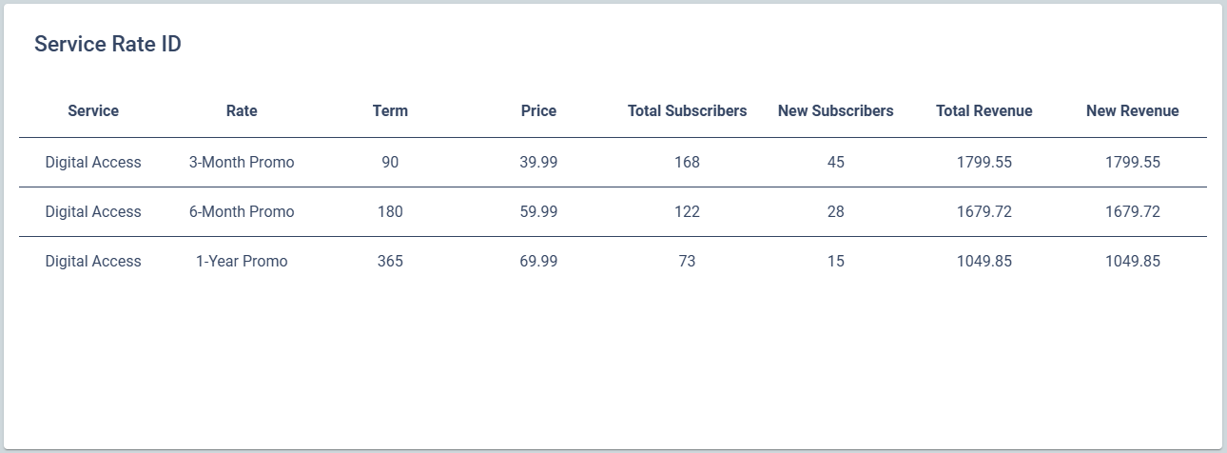This screenshot has width=1227, height=453.
Task: Click the 168 total subscribers value
Action: pos(687,163)
